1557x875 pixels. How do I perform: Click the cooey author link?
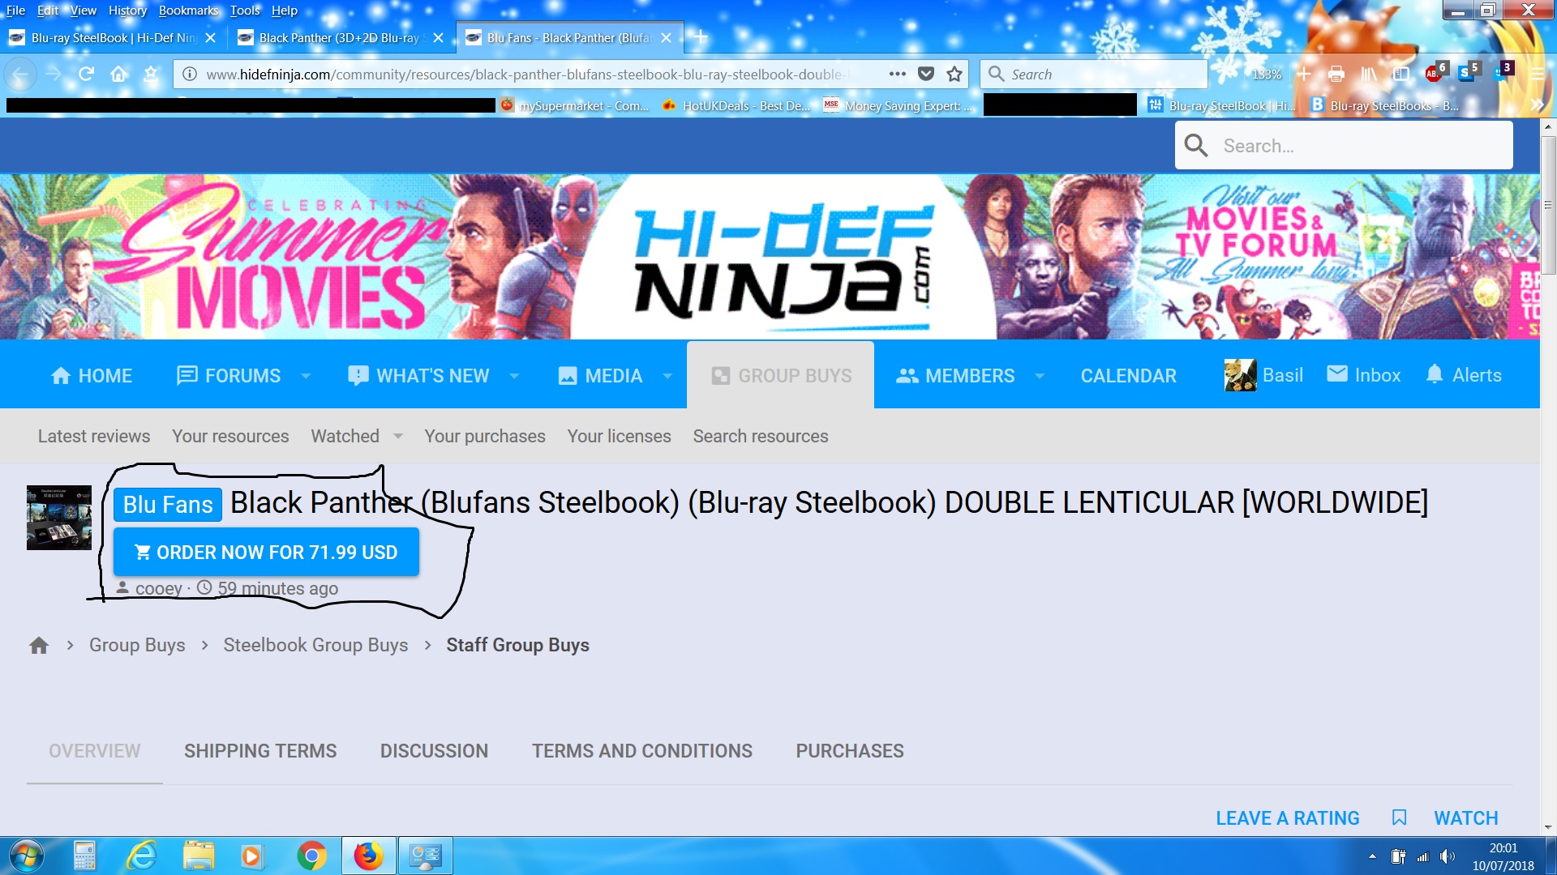point(159,588)
